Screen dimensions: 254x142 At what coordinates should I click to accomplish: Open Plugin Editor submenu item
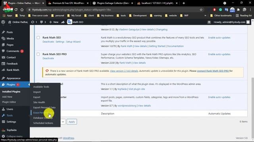click(x=9, y=102)
